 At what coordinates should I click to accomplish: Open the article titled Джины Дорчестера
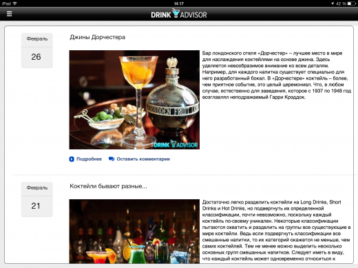pos(97,37)
